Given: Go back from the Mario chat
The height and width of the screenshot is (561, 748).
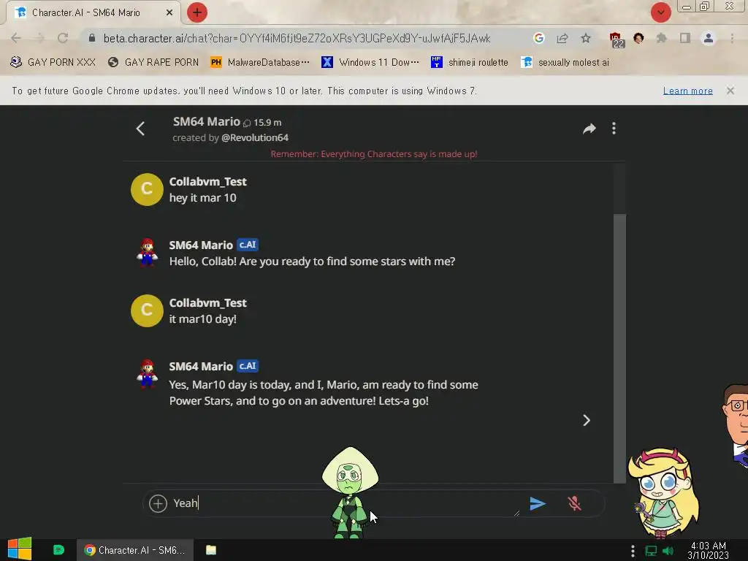Looking at the screenshot, I should point(140,129).
